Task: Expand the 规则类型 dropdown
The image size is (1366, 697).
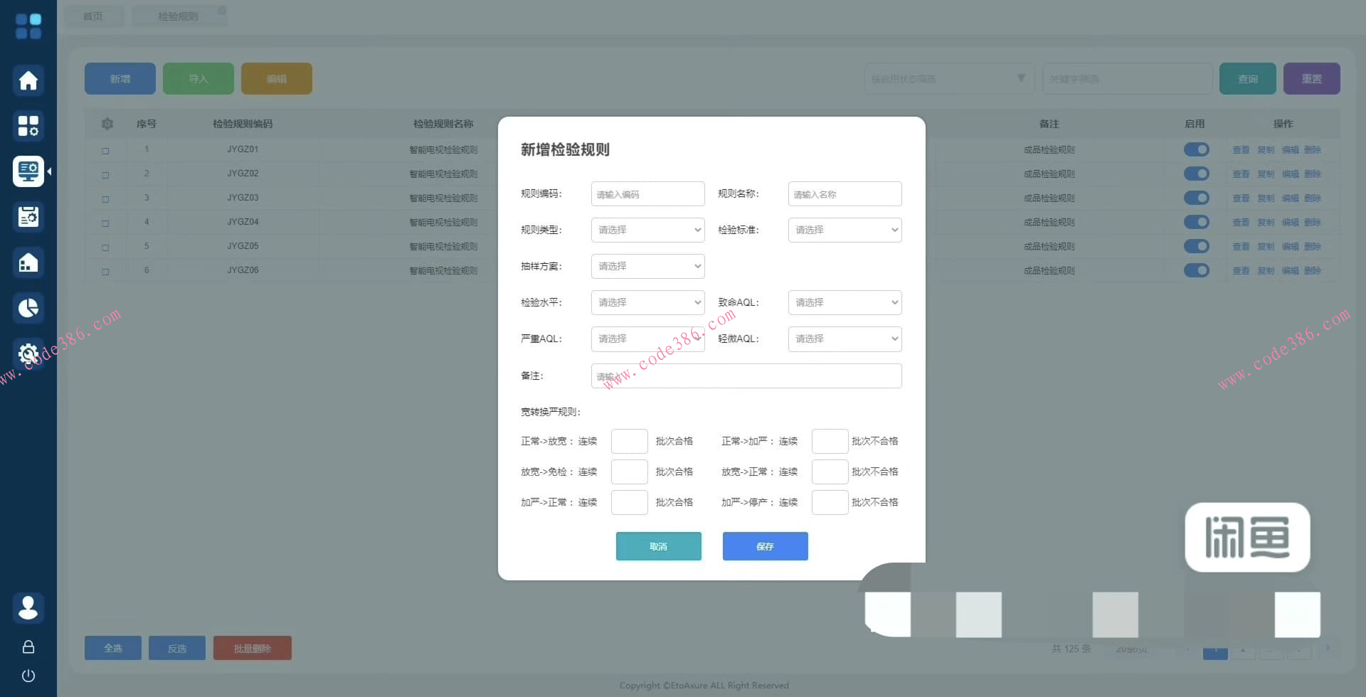Action: click(647, 230)
